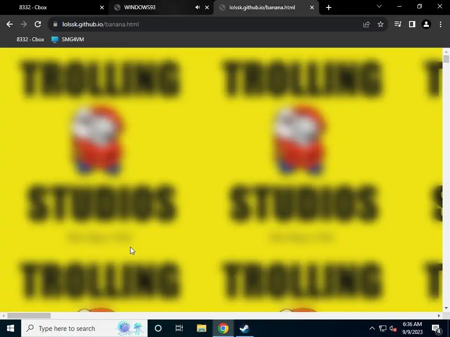Screen dimensions: 450x337
Task: Close the WINDOWS93 tab
Action: click(x=207, y=7)
